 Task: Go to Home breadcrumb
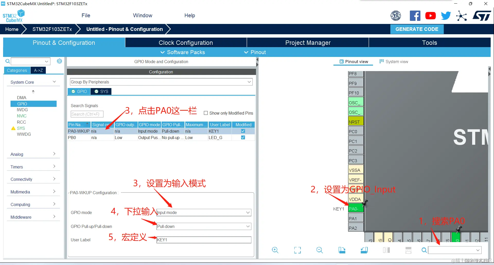pos(12,29)
